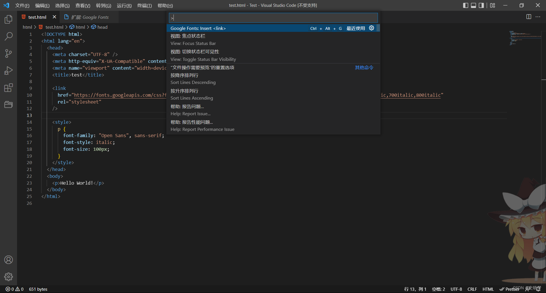Click the 其他命令 link in command palette

(364, 67)
